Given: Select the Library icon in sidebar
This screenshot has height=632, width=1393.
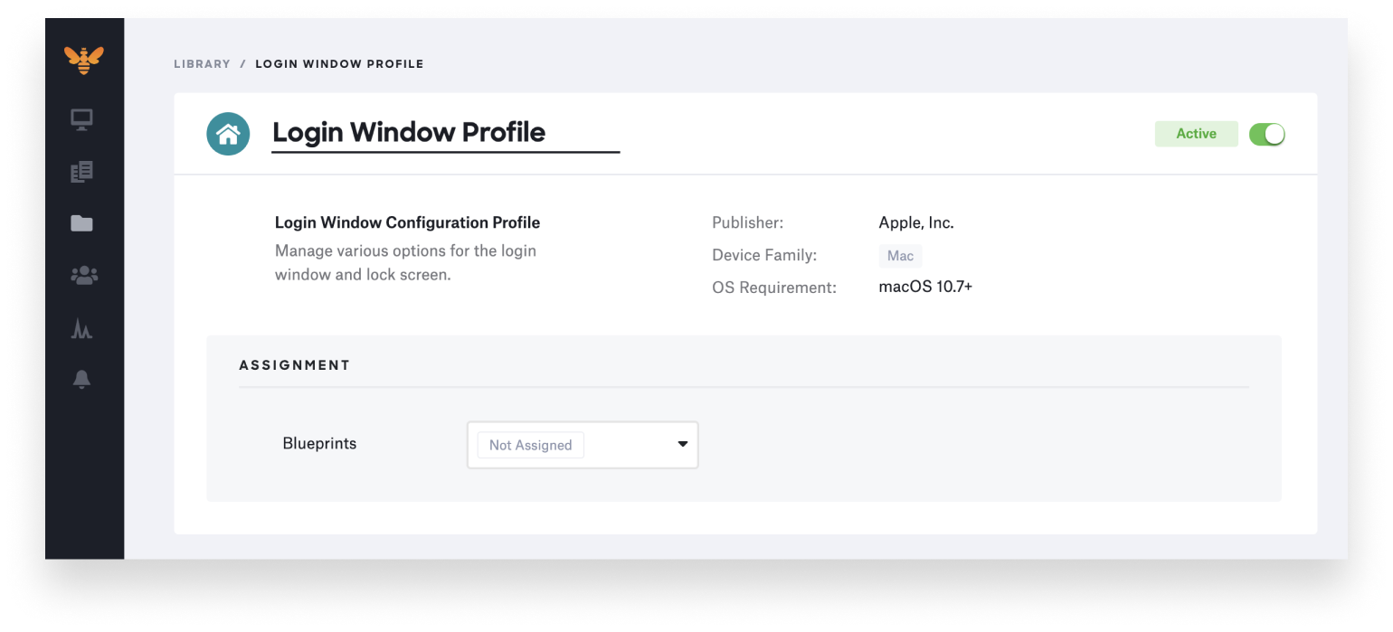Looking at the screenshot, I should pos(81,171).
